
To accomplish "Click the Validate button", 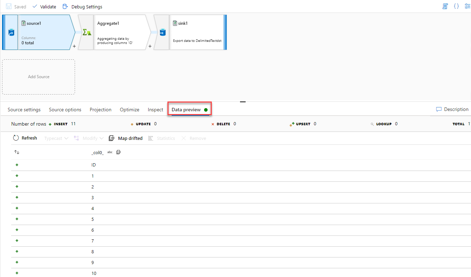I will tap(44, 7).
